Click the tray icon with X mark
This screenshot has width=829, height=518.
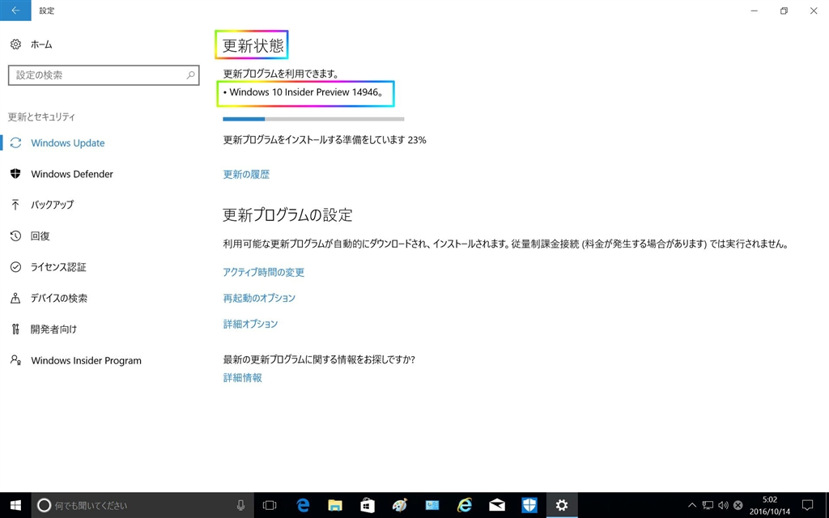(x=738, y=505)
